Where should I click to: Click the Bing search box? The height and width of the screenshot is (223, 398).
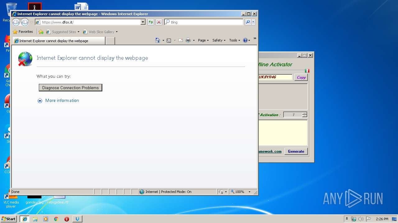(204, 22)
